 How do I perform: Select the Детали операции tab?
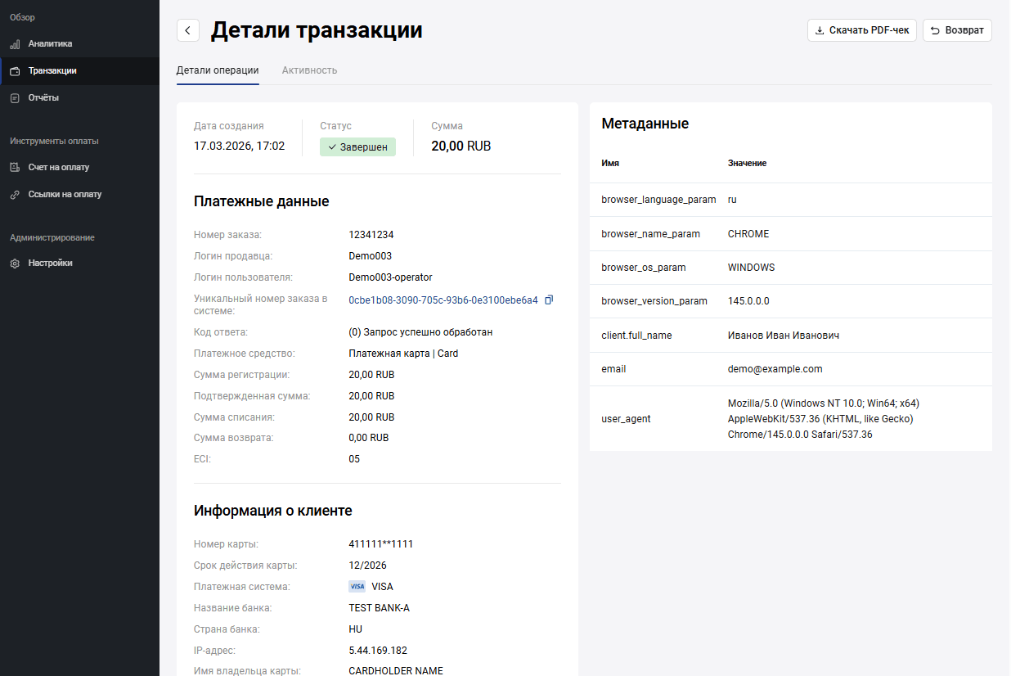[218, 70]
